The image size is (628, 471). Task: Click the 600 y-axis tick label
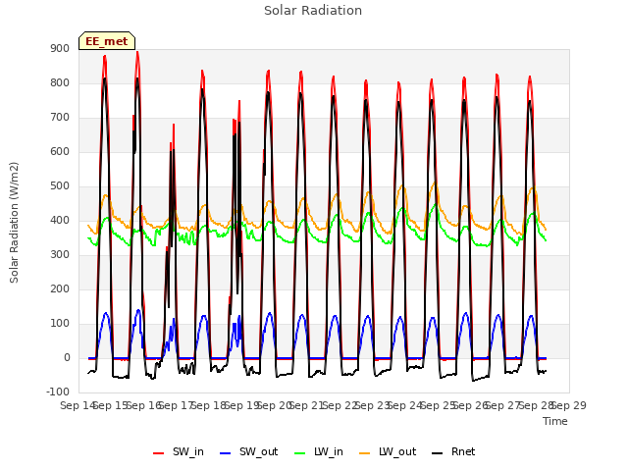point(60,152)
